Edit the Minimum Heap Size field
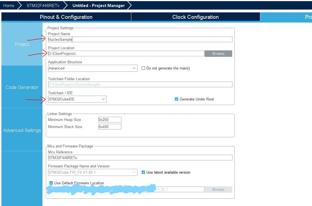 tap(110, 120)
